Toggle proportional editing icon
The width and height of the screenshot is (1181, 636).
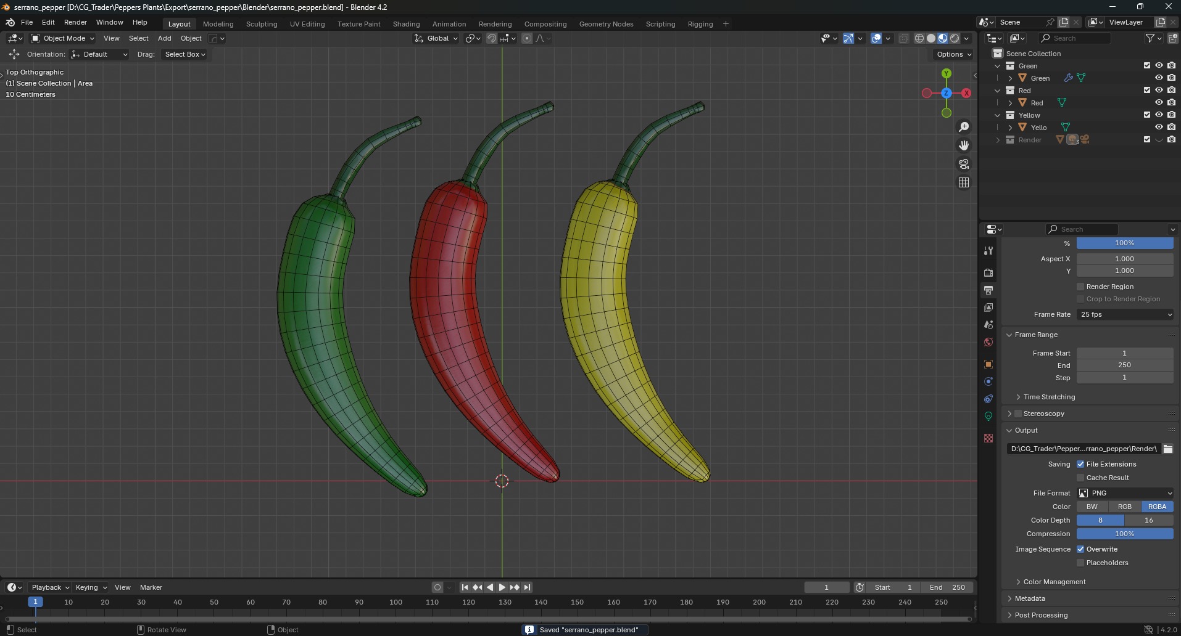pos(526,38)
